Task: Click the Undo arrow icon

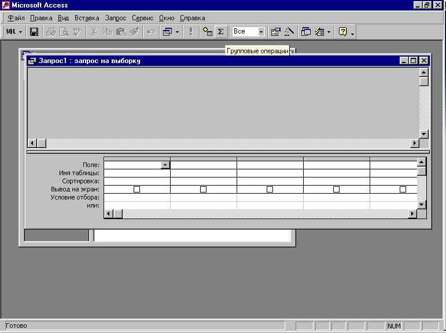Action: pyautogui.click(x=151, y=32)
